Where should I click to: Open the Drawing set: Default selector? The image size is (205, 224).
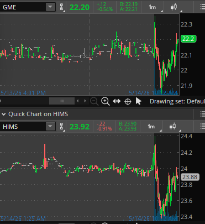(x=177, y=101)
